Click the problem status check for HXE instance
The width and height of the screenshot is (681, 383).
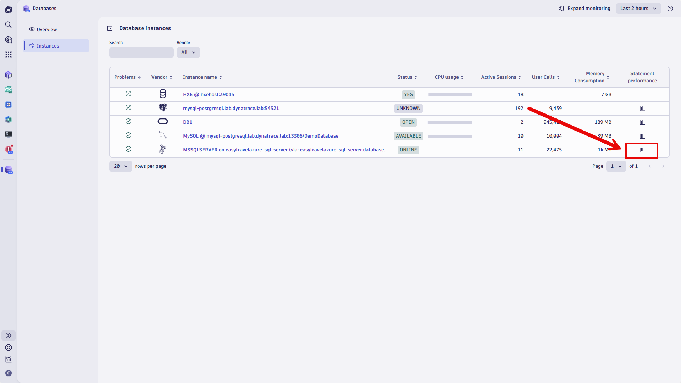[x=128, y=94]
